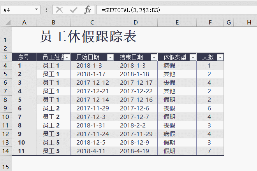Select row 2 header

(x=5, y=49)
